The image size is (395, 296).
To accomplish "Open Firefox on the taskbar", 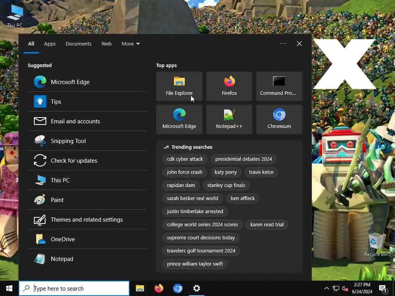I will point(159,288).
